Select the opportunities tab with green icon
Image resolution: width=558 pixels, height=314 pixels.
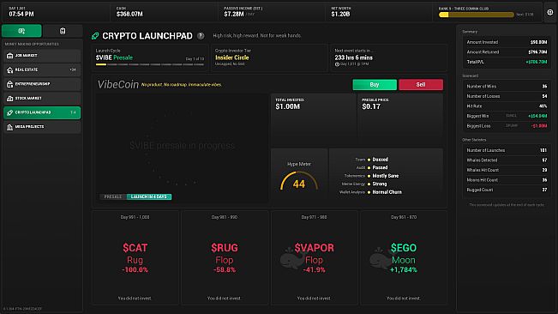click(21, 31)
